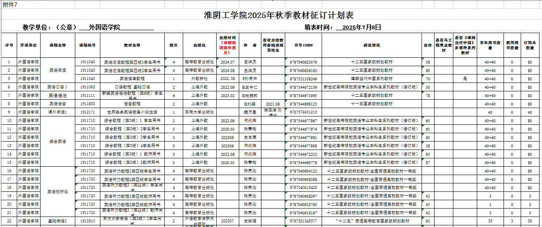Viewport: 542px width, 227px height.
Task: Select the 理解当代中国系列教材 award cell
Action: [372, 79]
